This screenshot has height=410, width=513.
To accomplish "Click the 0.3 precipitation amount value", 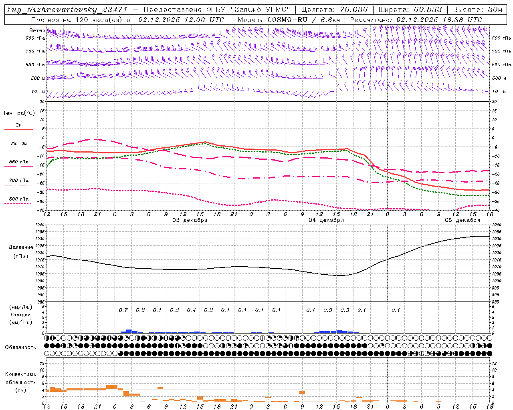I will tap(140, 310).
